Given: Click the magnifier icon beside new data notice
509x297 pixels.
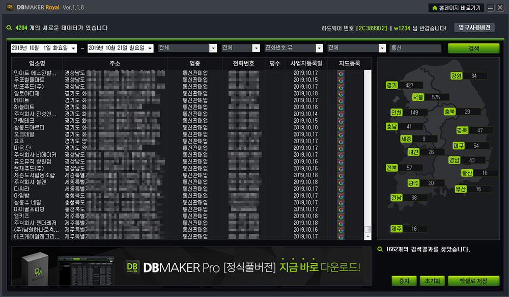Looking at the screenshot, I should pyautogui.click(x=9, y=28).
